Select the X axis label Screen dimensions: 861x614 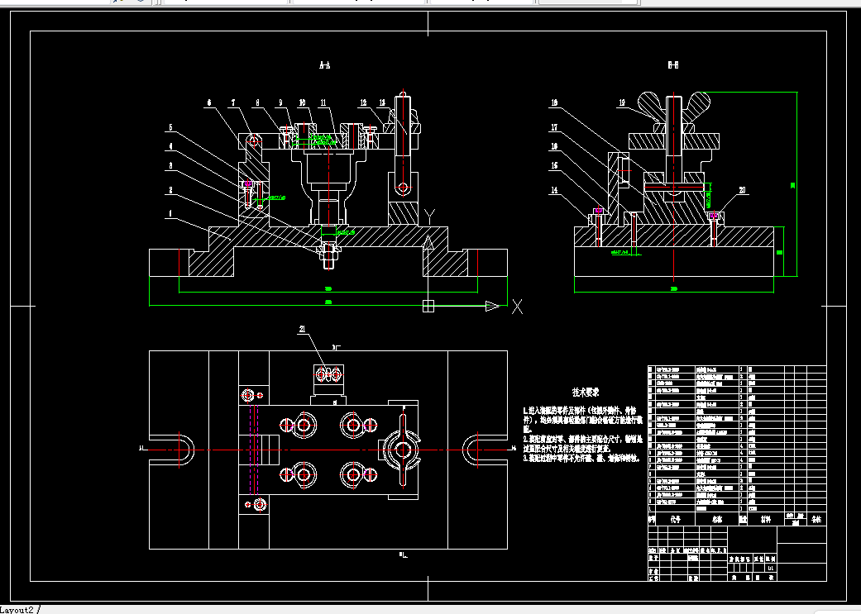click(x=517, y=307)
